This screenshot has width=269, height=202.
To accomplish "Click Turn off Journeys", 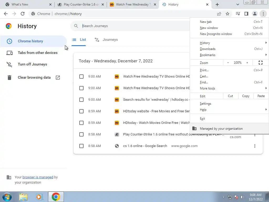I will (x=33, y=64).
